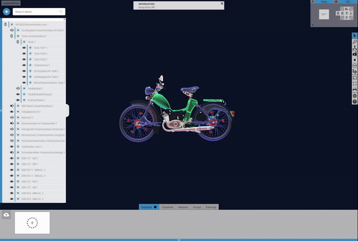Expand the Tankdeckel:1 tree node

(18, 88)
